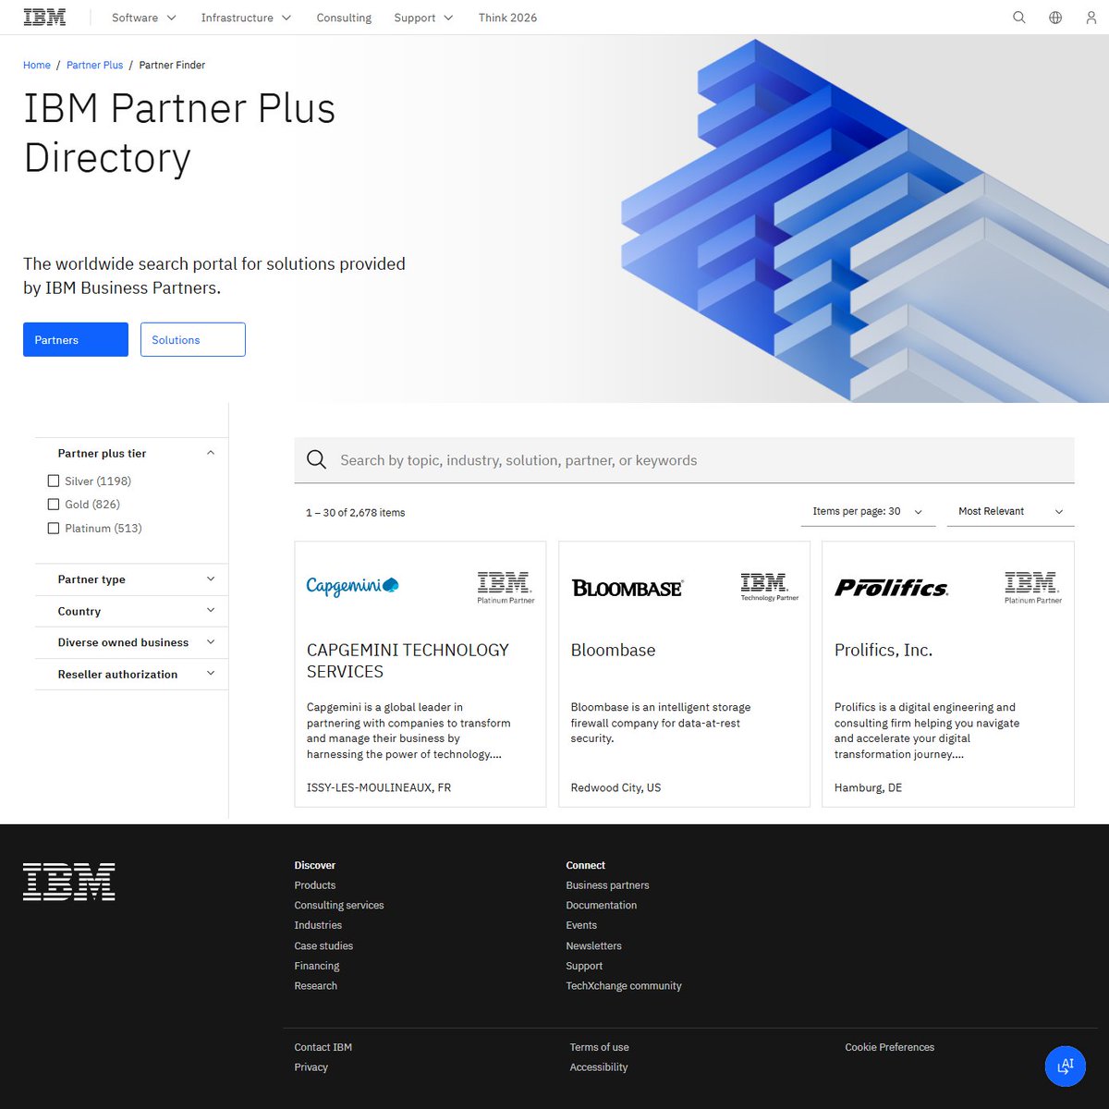Screen dimensions: 1109x1109
Task: Open the site search magnifier icon
Action: 1019,18
